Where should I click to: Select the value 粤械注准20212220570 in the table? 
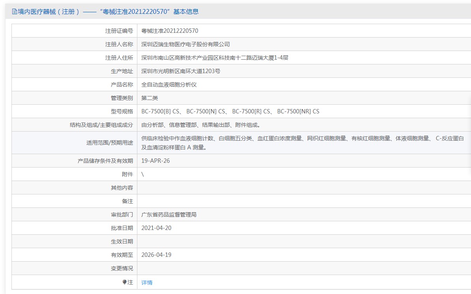click(170, 31)
